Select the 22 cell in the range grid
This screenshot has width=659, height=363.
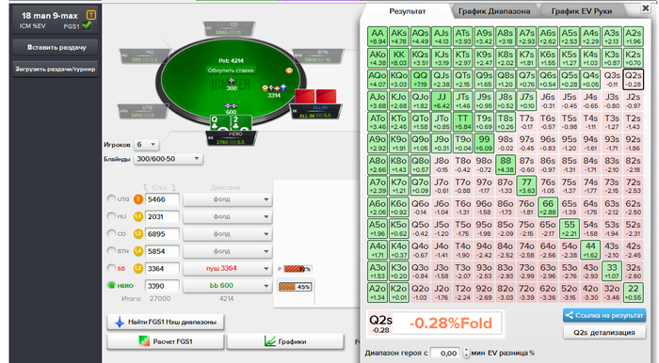[x=633, y=292]
